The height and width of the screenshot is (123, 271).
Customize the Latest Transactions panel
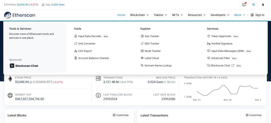254,115
